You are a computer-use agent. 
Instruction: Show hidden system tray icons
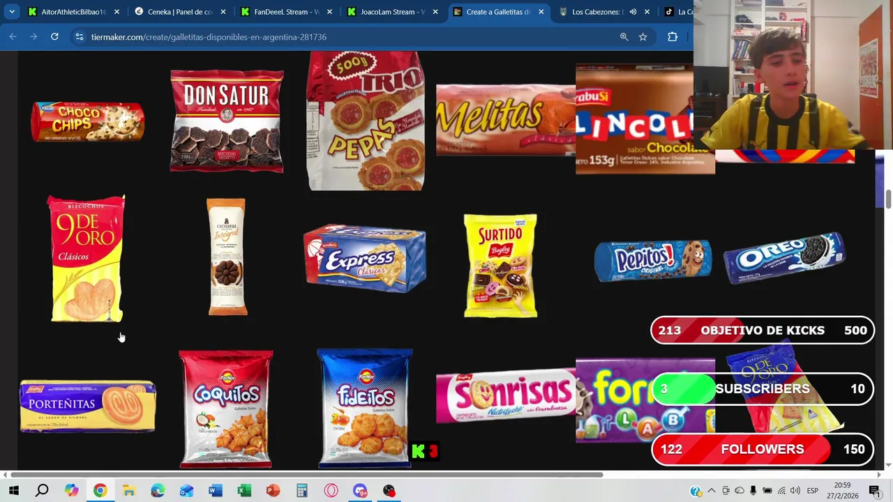tap(711, 490)
